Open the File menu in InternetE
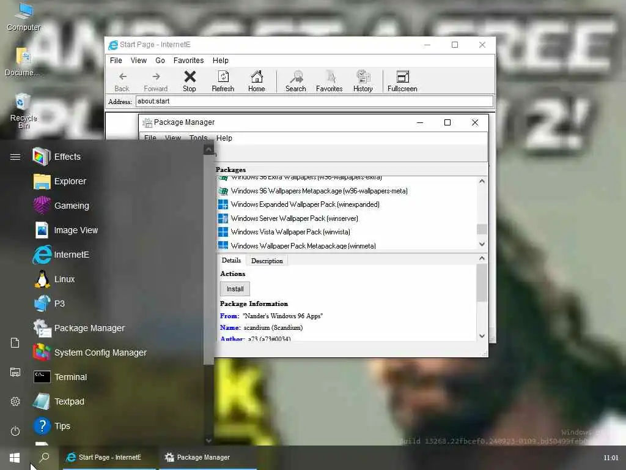The height and width of the screenshot is (470, 626). (116, 61)
